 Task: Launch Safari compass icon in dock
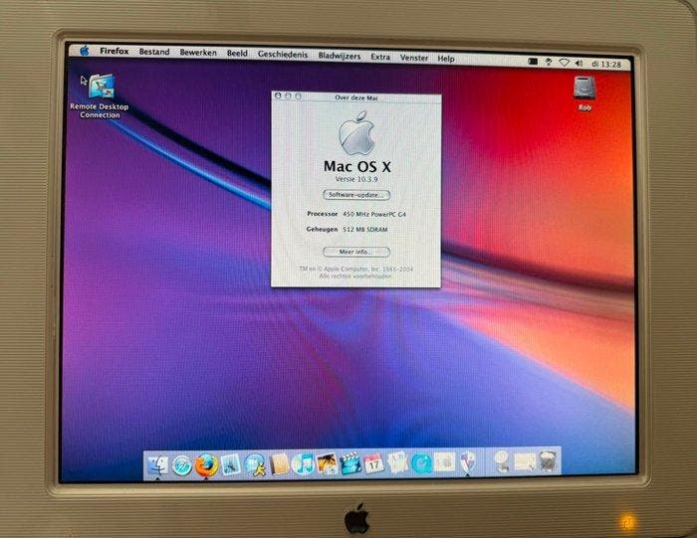click(x=182, y=465)
